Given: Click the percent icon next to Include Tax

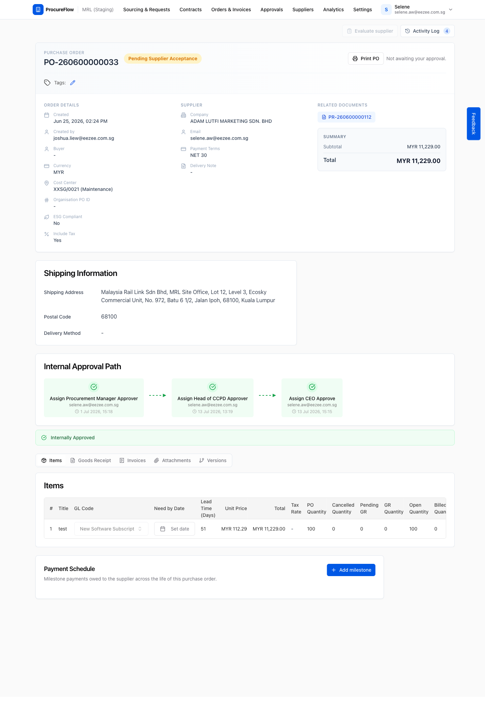Looking at the screenshot, I should click(x=47, y=234).
